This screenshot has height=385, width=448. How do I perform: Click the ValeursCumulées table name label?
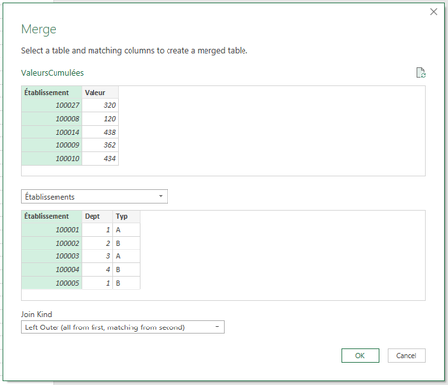[x=53, y=73]
